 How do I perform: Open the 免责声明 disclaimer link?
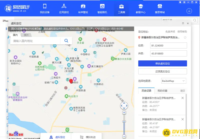(x=170, y=31)
